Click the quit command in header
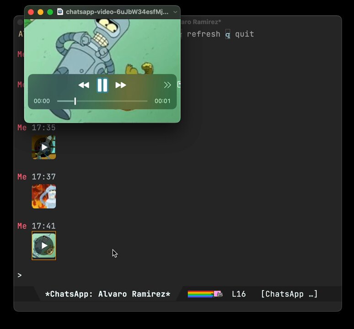The width and height of the screenshot is (354, 329). point(245,34)
